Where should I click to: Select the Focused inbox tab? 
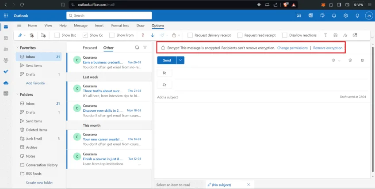point(90,48)
